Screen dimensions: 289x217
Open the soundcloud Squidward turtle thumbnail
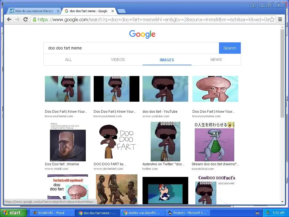coord(214,142)
